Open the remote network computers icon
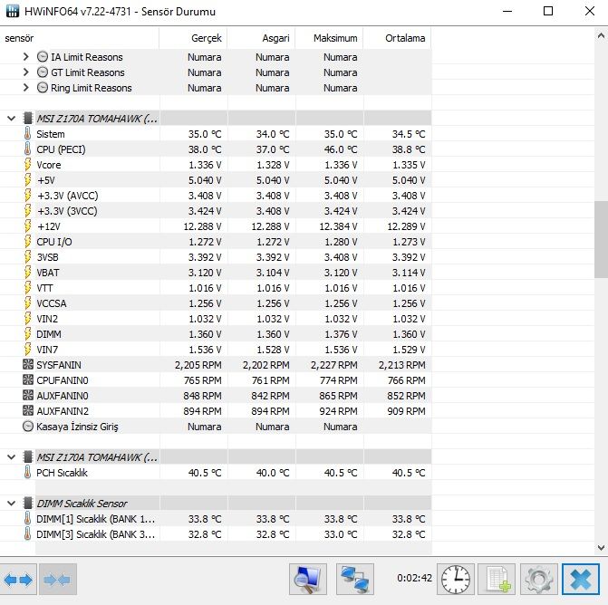The image size is (608, 605). click(355, 580)
